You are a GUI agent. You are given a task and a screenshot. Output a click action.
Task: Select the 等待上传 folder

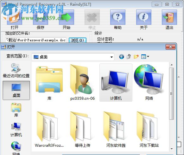pyautogui.click(x=82, y=129)
